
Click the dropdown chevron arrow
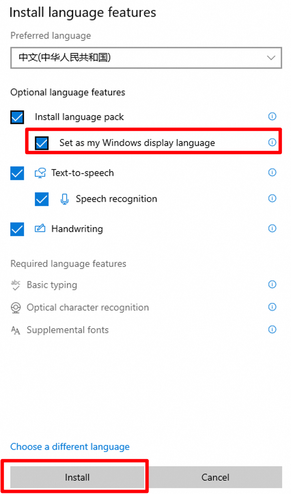(x=271, y=58)
